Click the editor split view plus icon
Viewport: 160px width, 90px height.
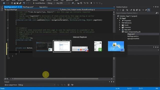coord(114,12)
